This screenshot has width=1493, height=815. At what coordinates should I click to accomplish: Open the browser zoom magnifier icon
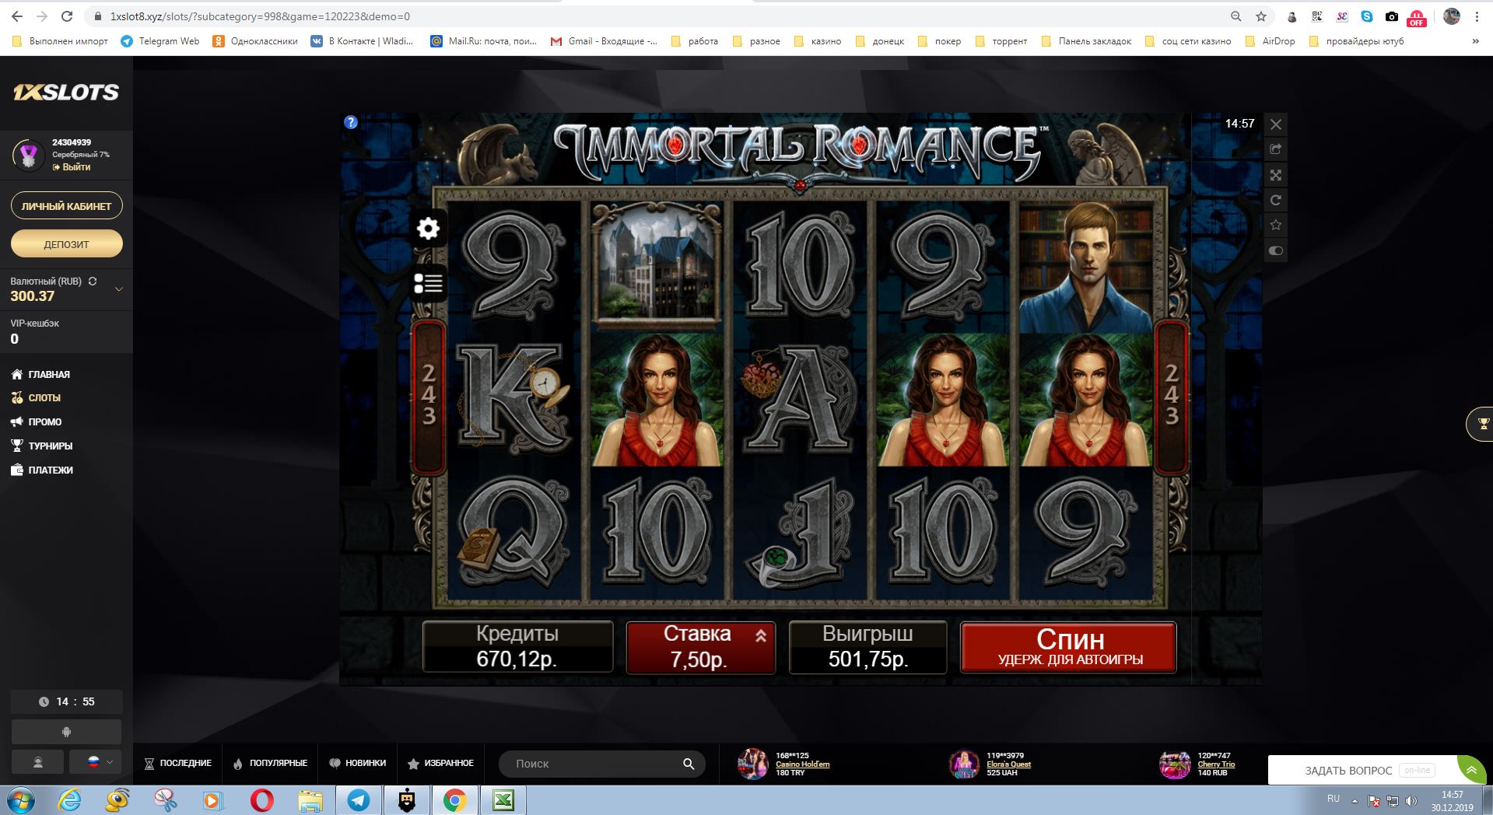point(1235,16)
